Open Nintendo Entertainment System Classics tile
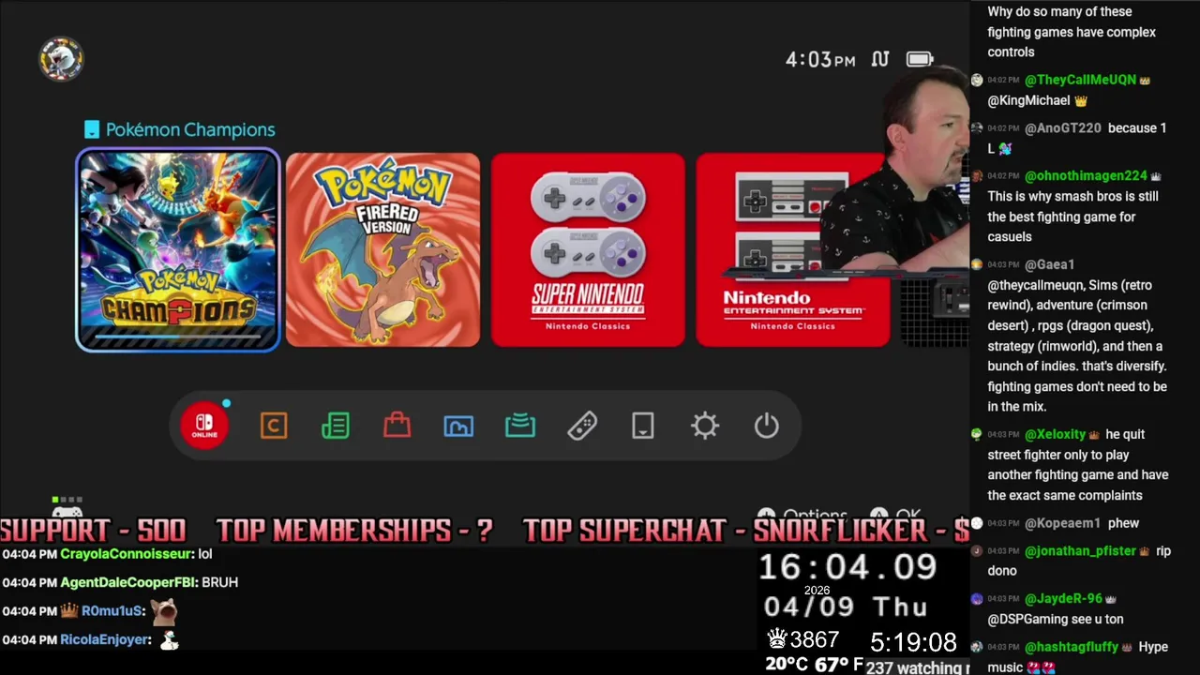Screen dimensions: 1200x675 (x=792, y=250)
